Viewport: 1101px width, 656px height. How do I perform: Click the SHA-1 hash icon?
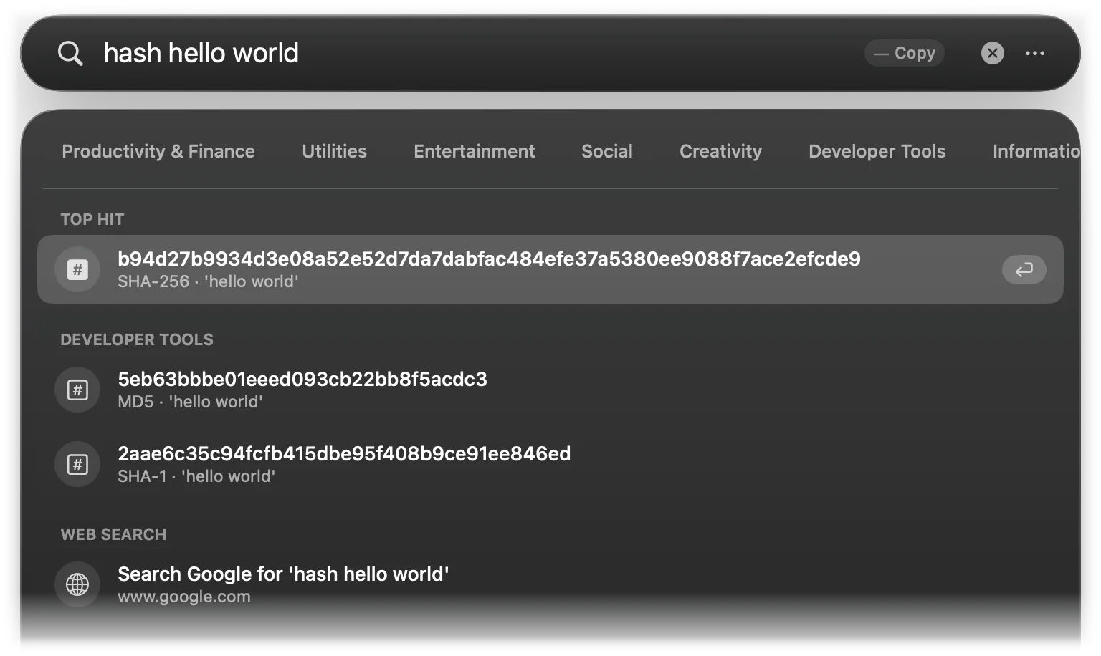click(x=77, y=464)
